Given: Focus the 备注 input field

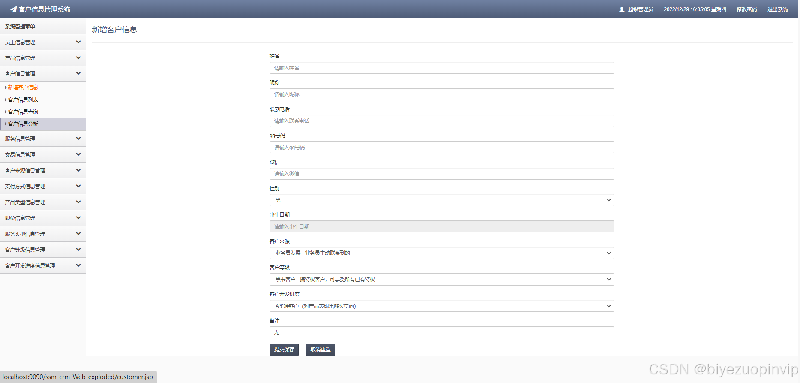Looking at the screenshot, I should click(x=442, y=332).
